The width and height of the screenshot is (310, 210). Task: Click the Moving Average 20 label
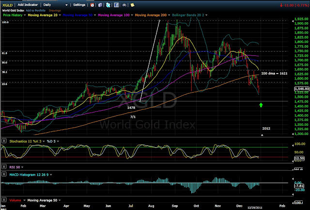click(x=43, y=15)
